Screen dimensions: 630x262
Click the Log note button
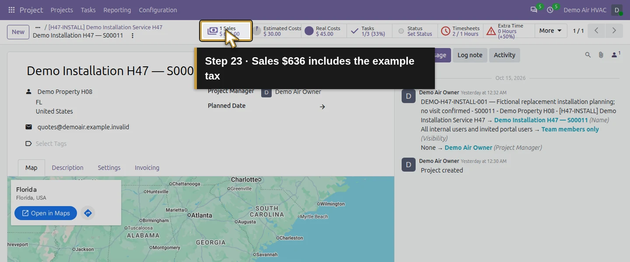470,55
